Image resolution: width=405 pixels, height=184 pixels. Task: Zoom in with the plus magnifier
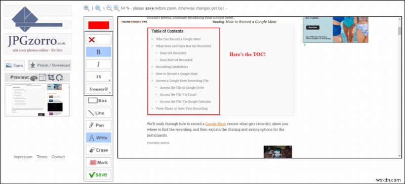(x=116, y=8)
